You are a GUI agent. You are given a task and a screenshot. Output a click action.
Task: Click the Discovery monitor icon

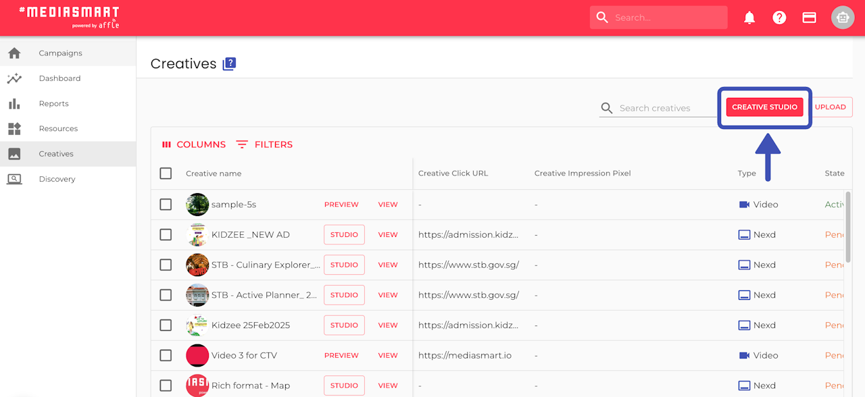pyautogui.click(x=14, y=179)
